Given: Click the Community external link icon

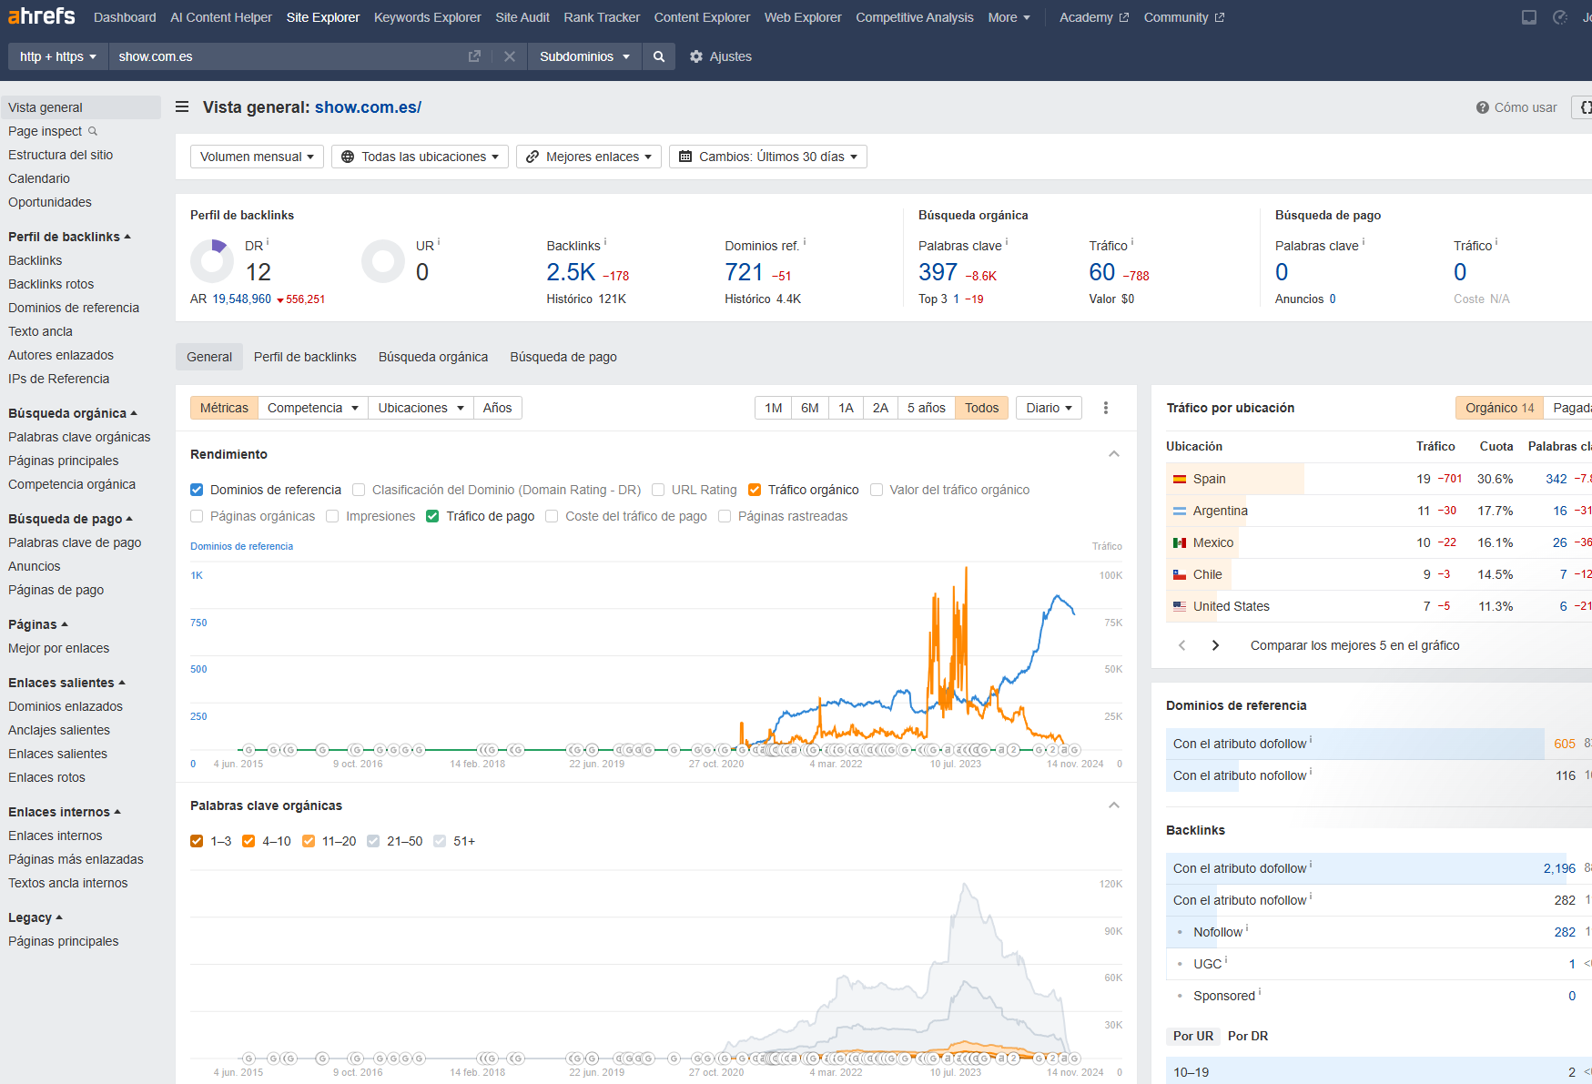Looking at the screenshot, I should 1220,17.
